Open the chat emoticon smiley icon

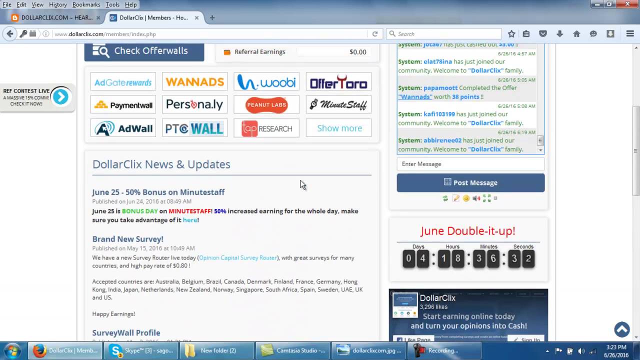(466, 198)
